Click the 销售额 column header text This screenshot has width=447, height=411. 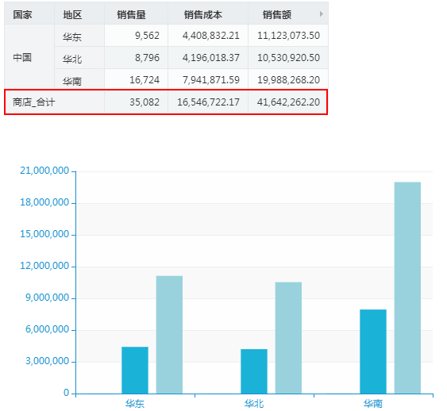(277, 14)
